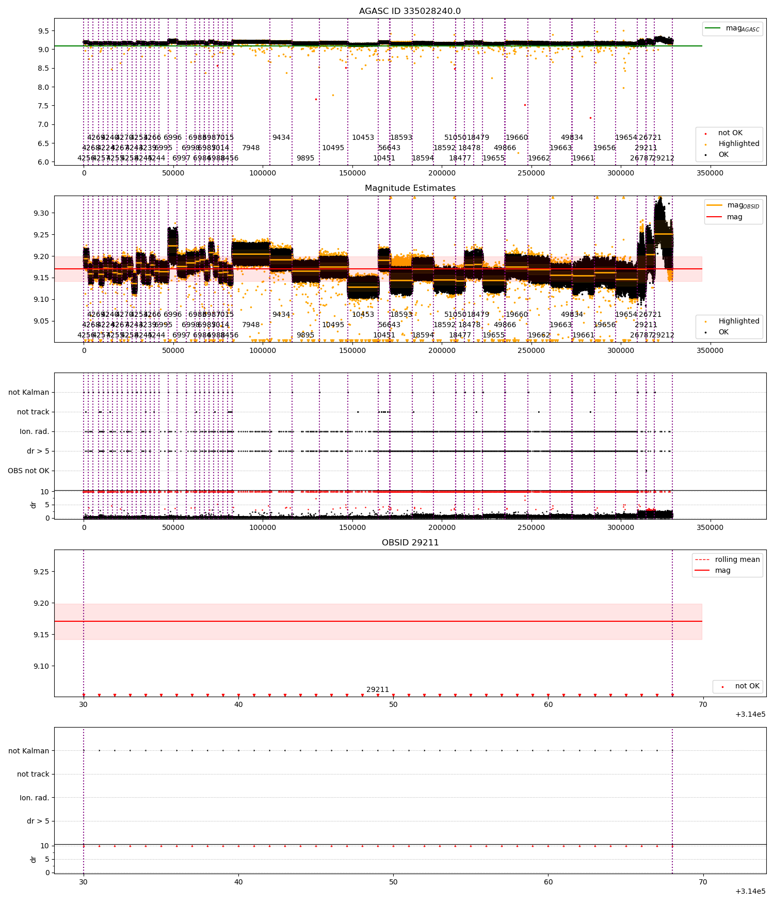
Task: Click 'dr > 5' label in bottom panel
Action: pos(38,821)
